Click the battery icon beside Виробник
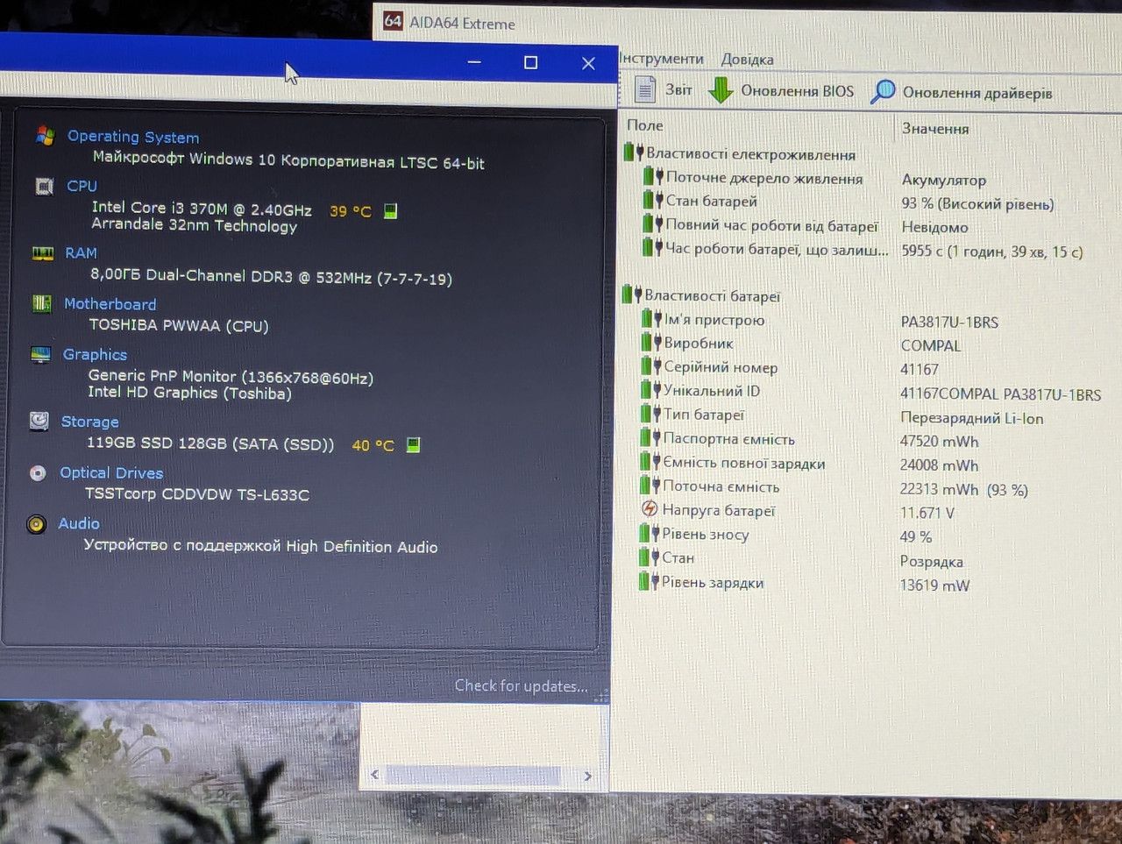1122x844 pixels. pyautogui.click(x=652, y=342)
